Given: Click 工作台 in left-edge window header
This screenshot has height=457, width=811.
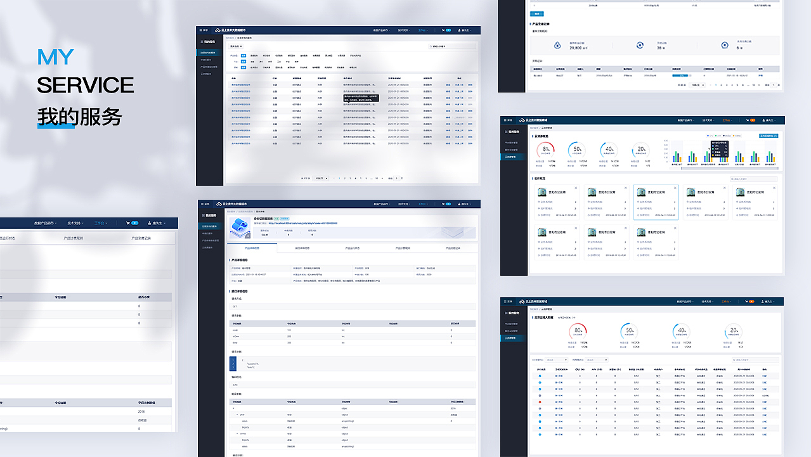Looking at the screenshot, I should coord(101,223).
